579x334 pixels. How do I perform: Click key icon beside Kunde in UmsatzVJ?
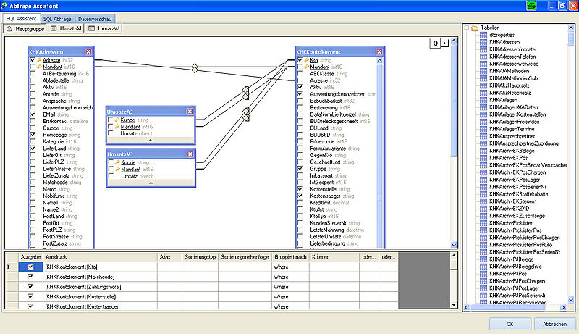(x=118, y=162)
